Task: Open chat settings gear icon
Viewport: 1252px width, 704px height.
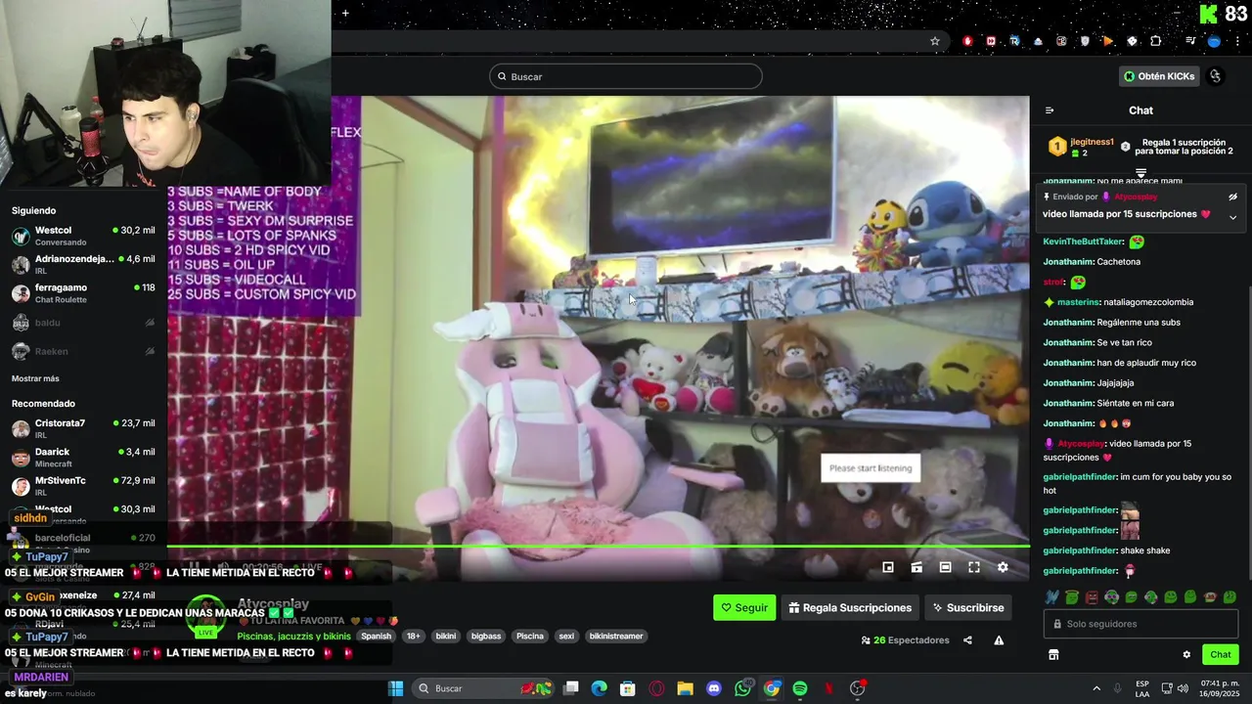Action: pyautogui.click(x=1186, y=654)
